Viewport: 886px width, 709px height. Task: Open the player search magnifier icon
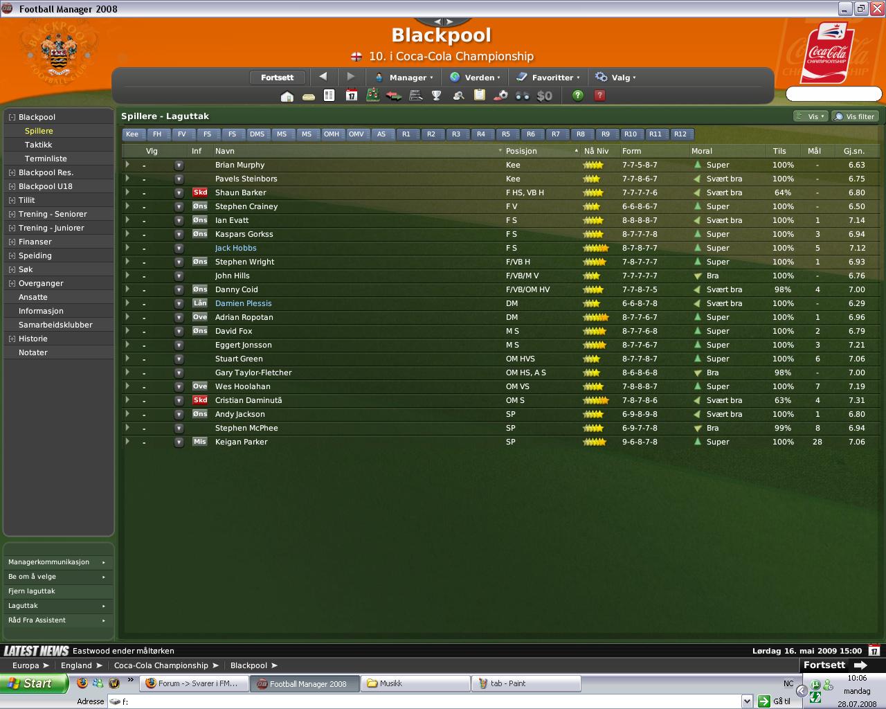coord(458,96)
